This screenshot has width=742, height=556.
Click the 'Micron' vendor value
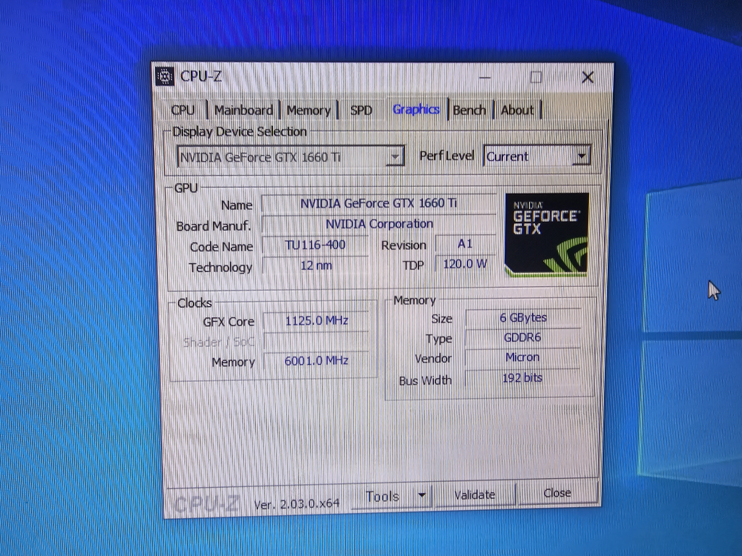pyautogui.click(x=522, y=357)
